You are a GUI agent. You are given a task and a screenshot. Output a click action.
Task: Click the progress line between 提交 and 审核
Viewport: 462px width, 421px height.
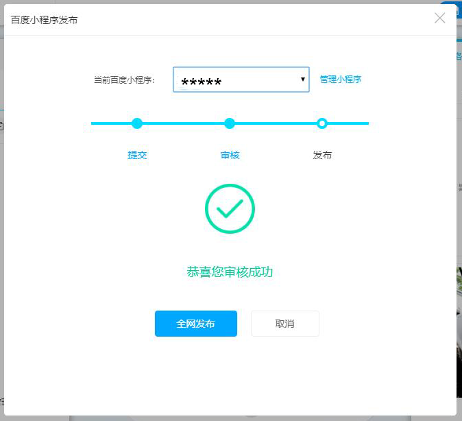click(x=183, y=123)
